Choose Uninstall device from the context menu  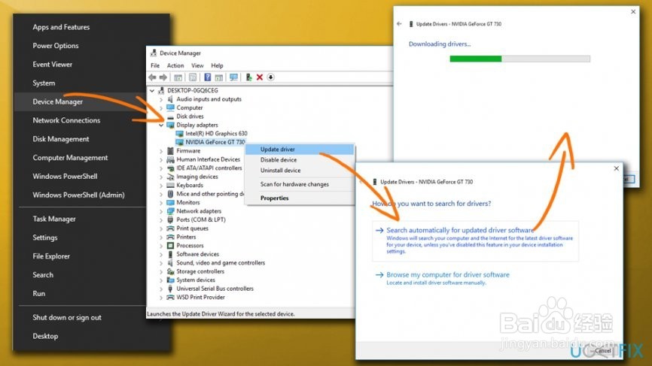pyautogui.click(x=300, y=171)
